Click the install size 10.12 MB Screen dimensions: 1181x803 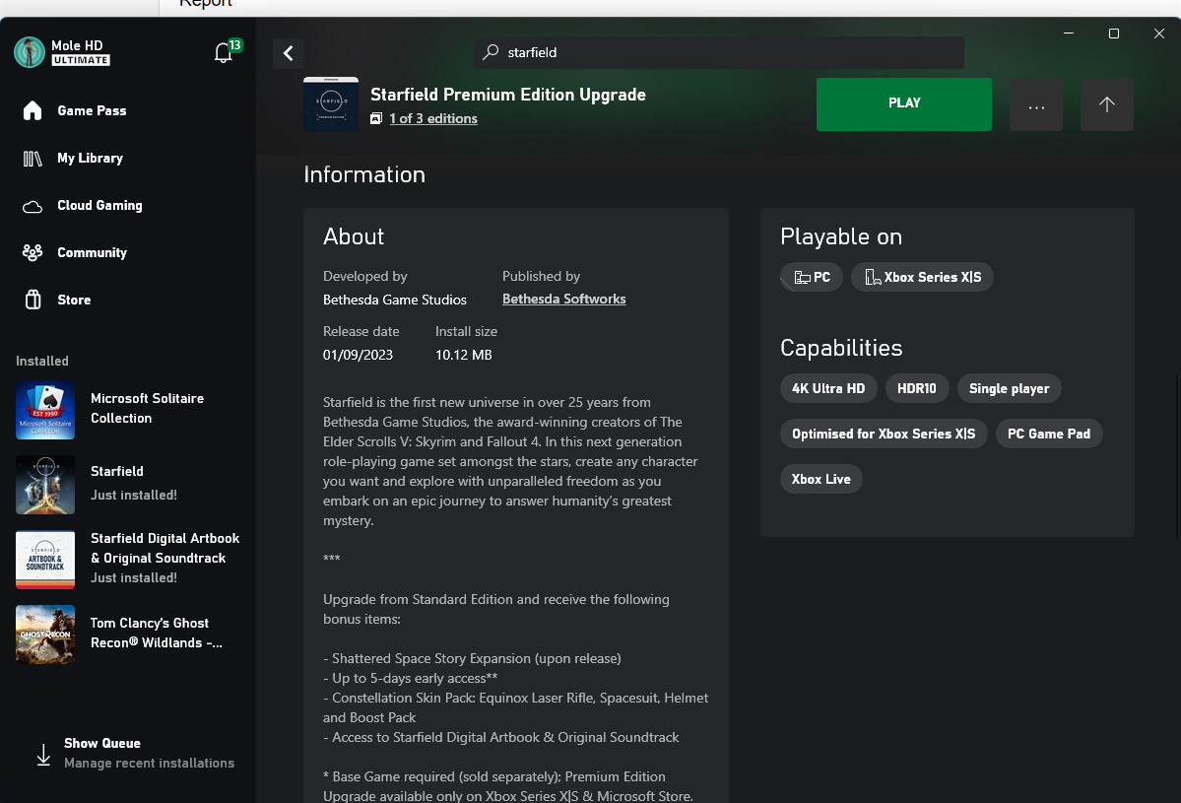coord(463,355)
